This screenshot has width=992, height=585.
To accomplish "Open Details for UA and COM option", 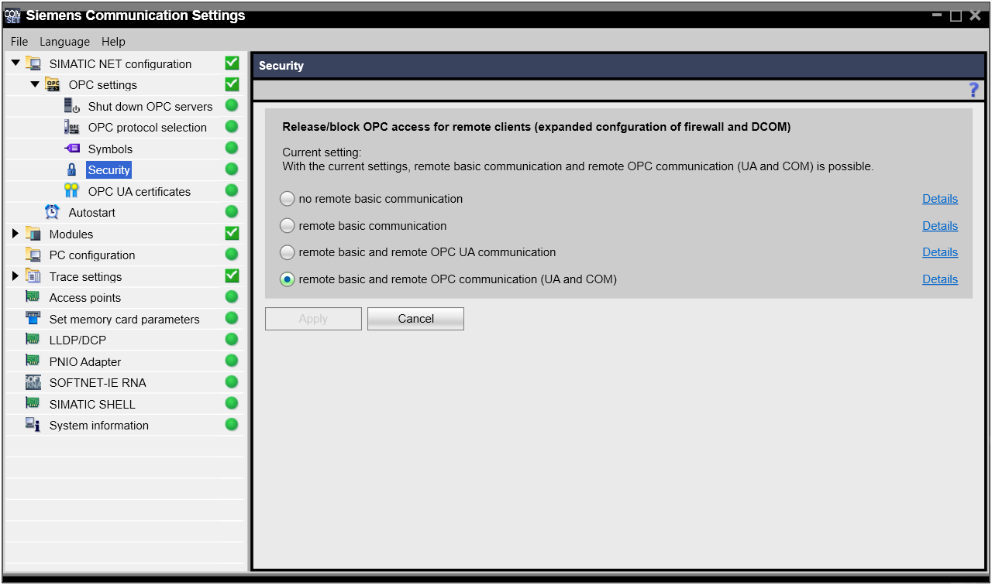I will [940, 279].
